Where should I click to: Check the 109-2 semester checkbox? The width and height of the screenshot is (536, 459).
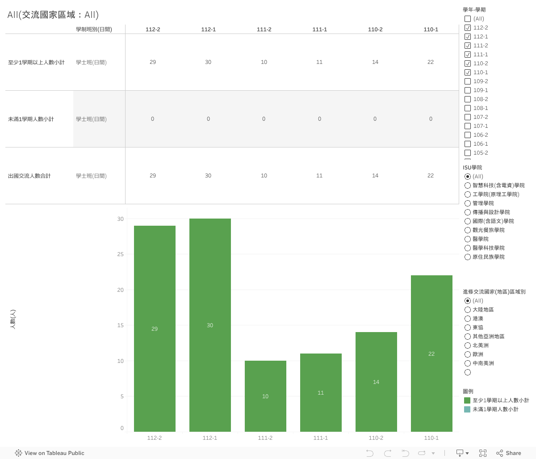(468, 81)
